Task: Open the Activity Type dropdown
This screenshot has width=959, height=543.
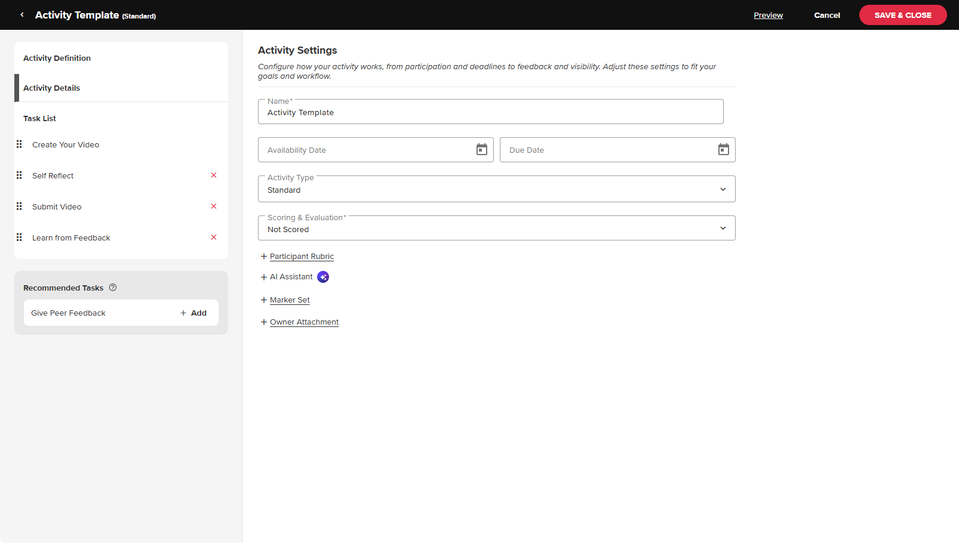Action: tap(497, 189)
